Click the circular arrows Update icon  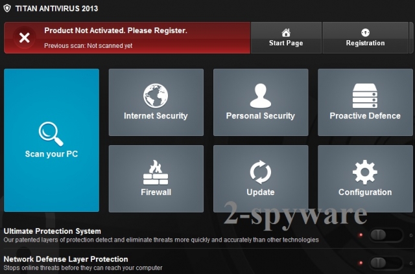261,172
